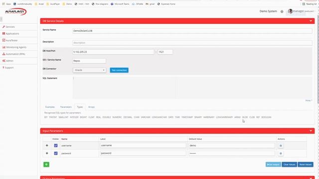Click the TIMESTAMP type in the list
The width and height of the screenshot is (319, 179).
click(x=187, y=117)
